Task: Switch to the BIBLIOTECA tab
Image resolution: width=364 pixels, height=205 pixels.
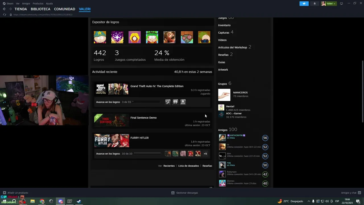Action: 40,9
